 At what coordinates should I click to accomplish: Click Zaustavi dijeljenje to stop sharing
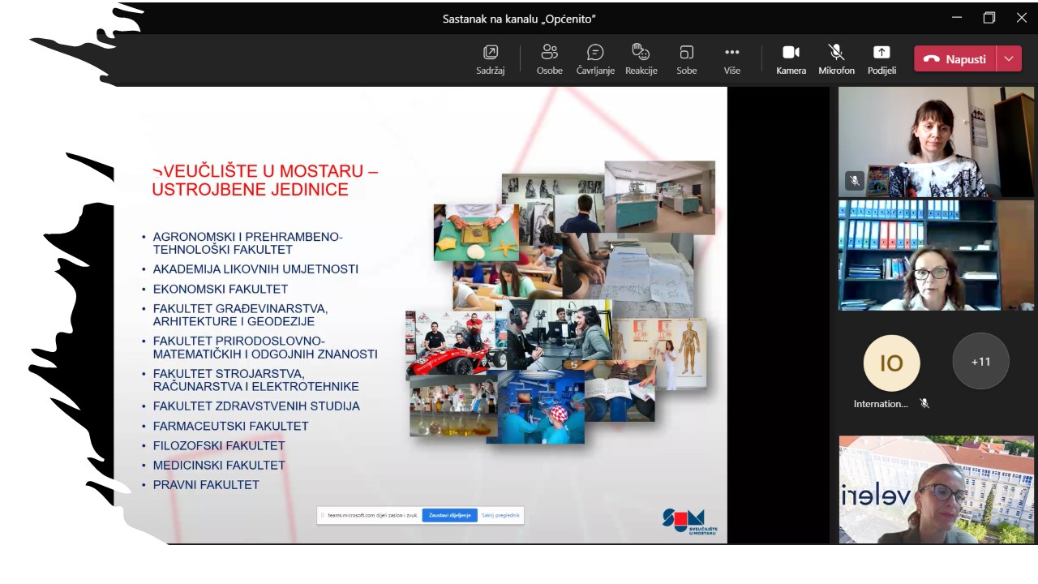[x=449, y=515]
